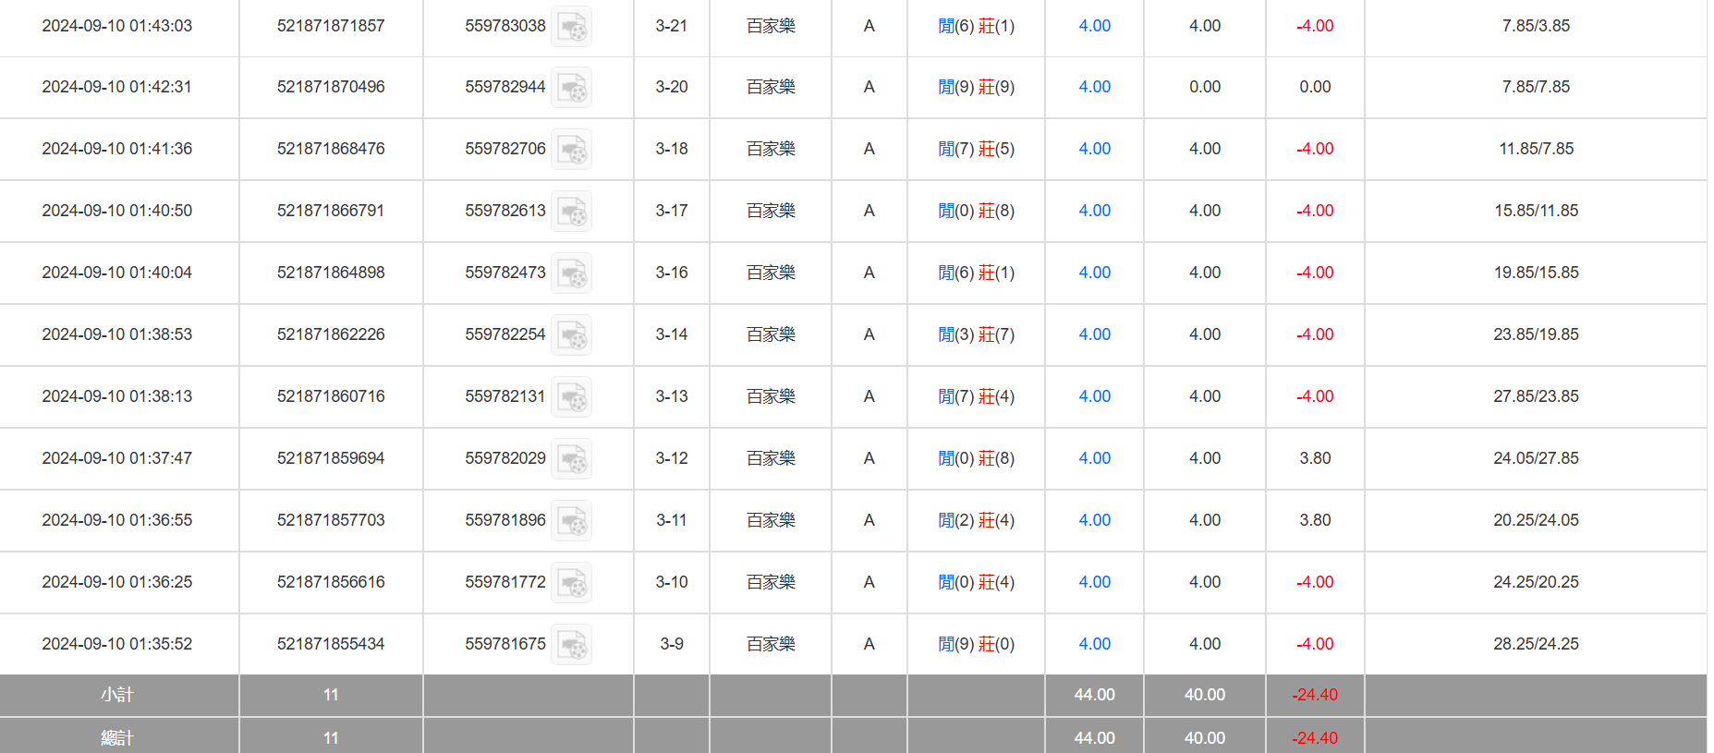The width and height of the screenshot is (1714, 753).
Task: Select order number 521871870496
Action: (x=331, y=87)
